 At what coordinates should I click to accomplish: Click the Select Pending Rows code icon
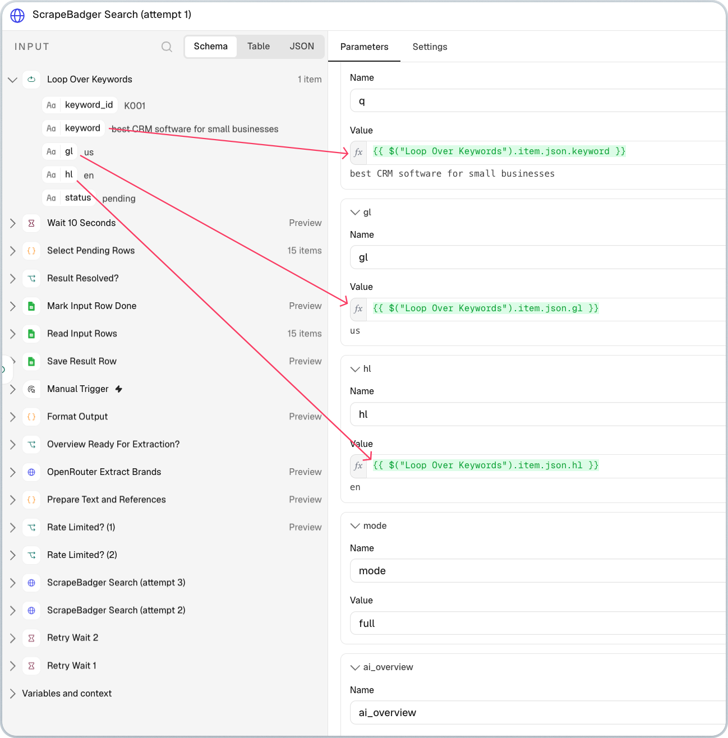(x=31, y=251)
